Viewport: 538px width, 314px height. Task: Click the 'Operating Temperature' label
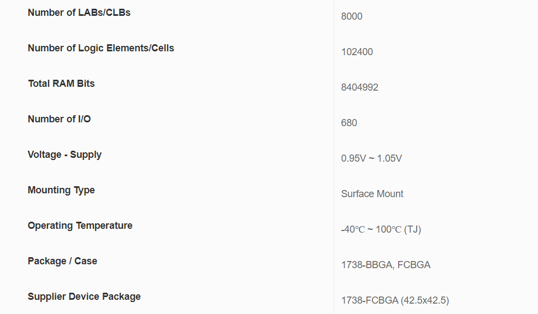pyautogui.click(x=80, y=226)
